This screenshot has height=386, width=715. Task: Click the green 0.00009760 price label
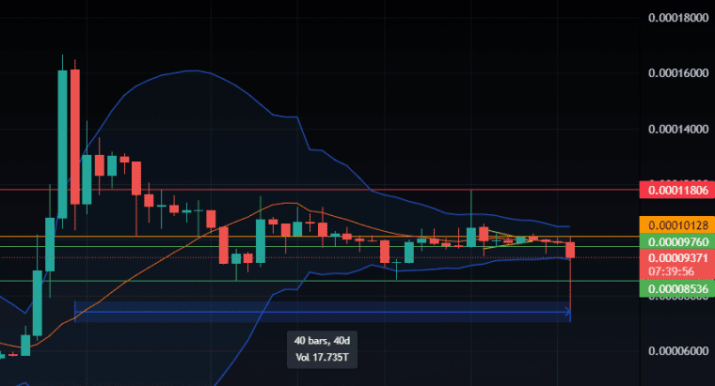coord(677,241)
